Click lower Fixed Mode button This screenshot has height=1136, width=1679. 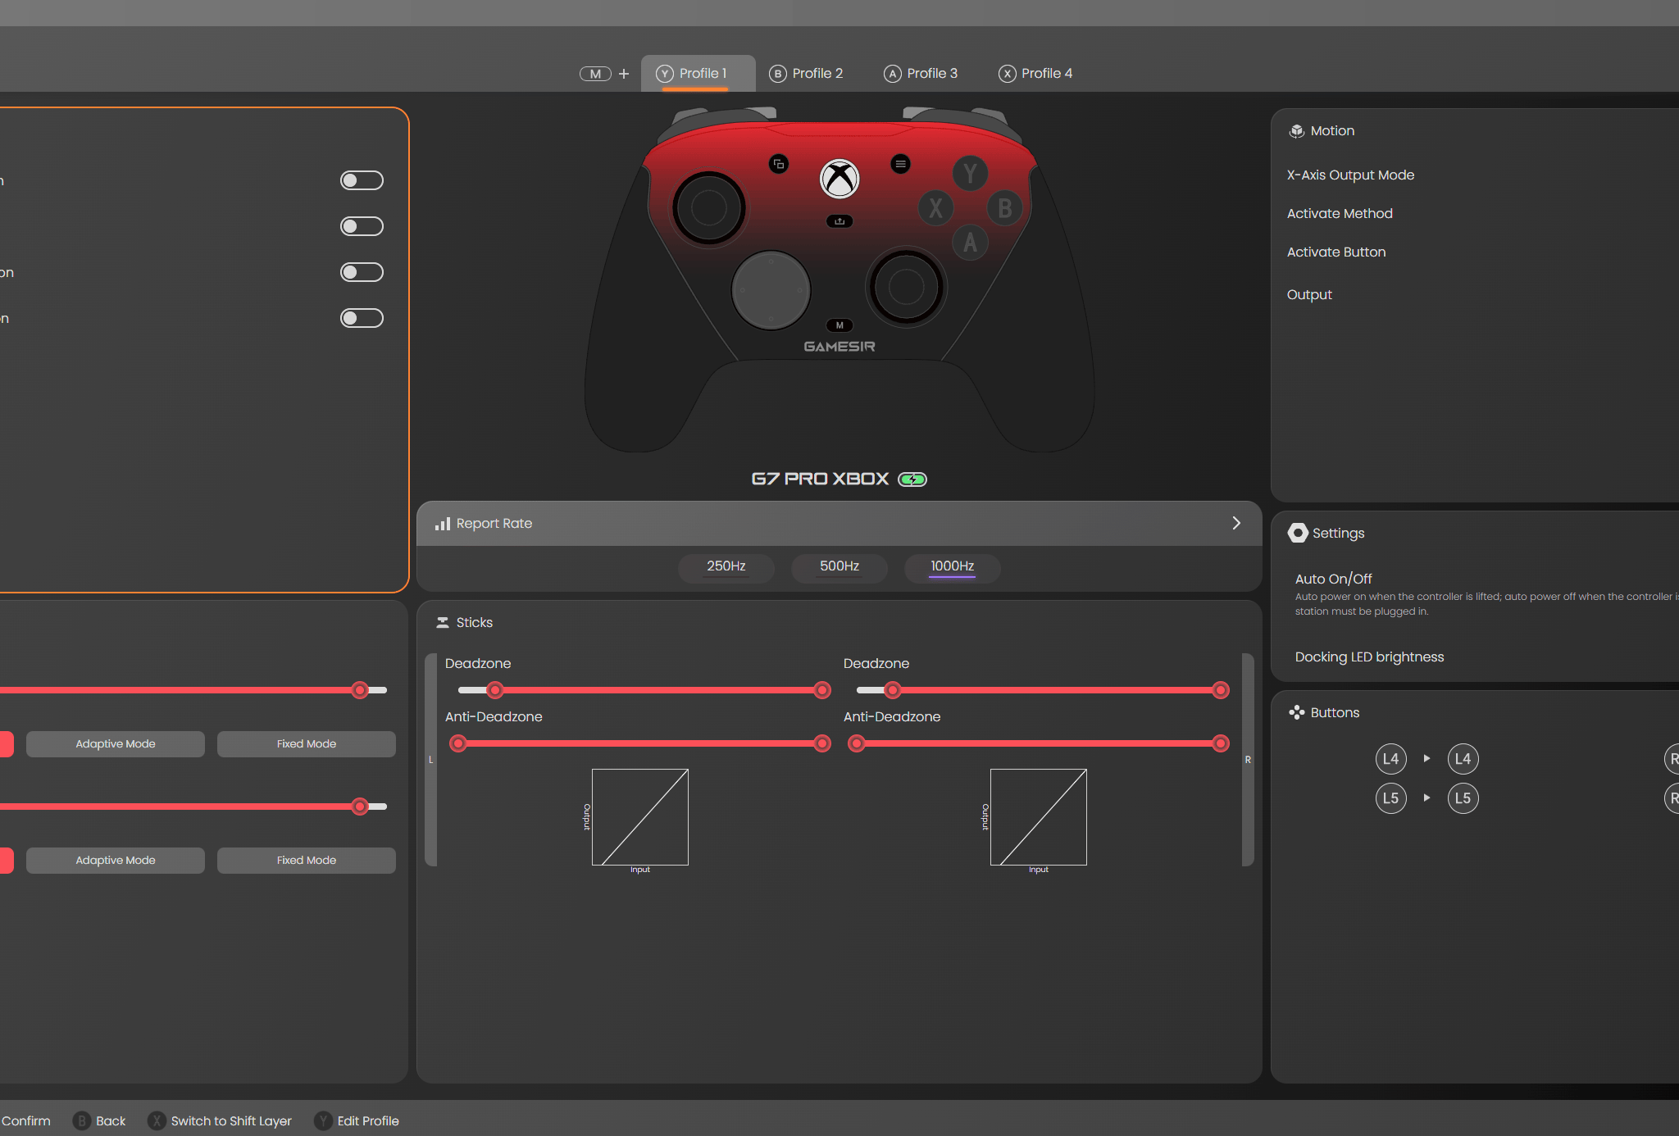click(307, 861)
